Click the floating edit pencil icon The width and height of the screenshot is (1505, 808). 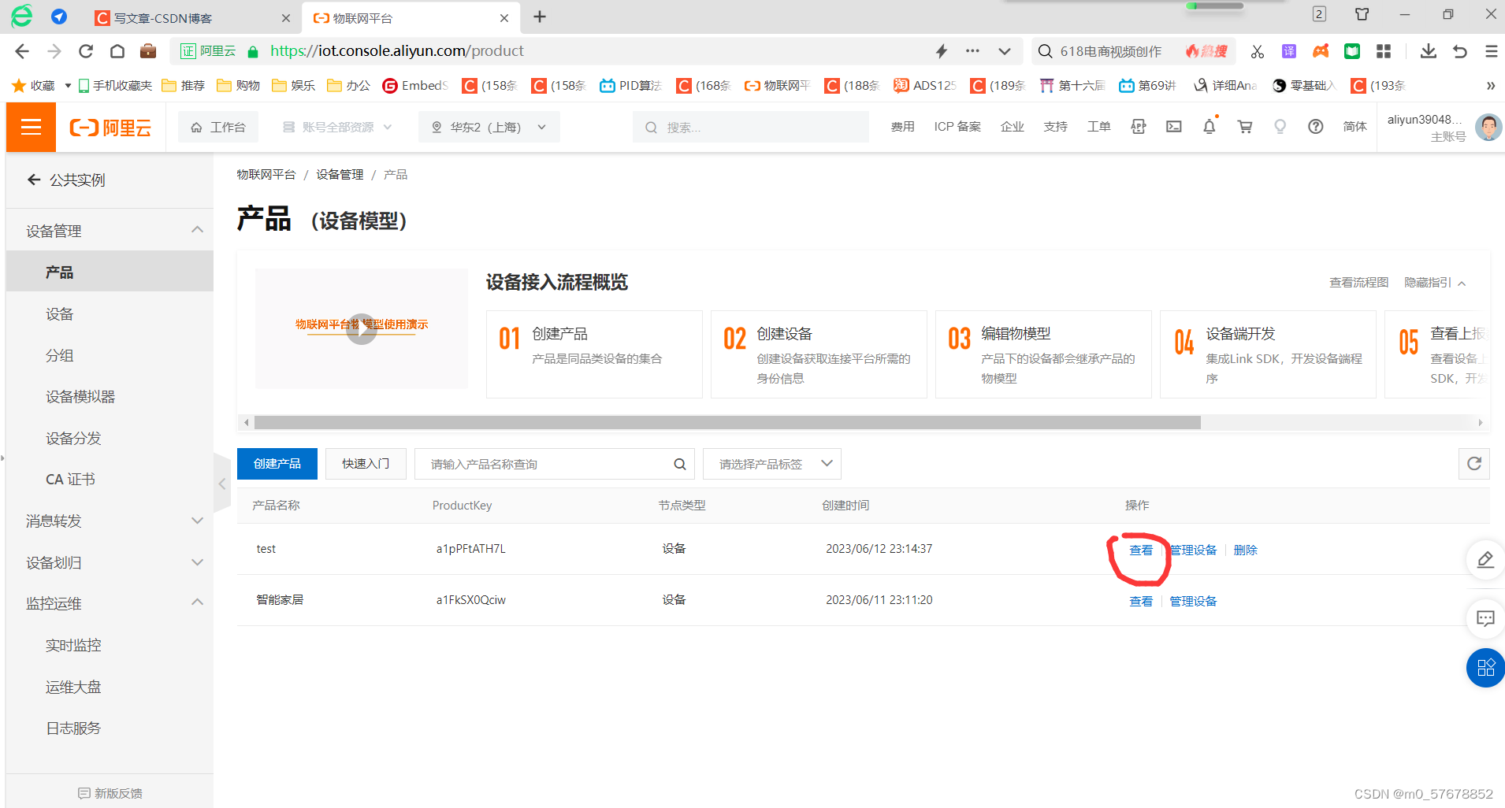1485,560
